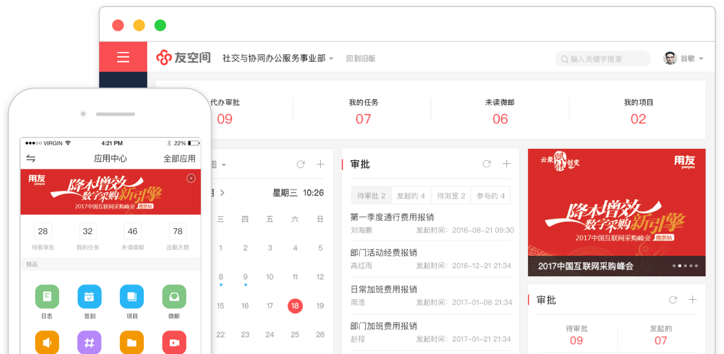724x354 pixels.
Task: Close the banner ad on the phone
Action: (x=191, y=178)
